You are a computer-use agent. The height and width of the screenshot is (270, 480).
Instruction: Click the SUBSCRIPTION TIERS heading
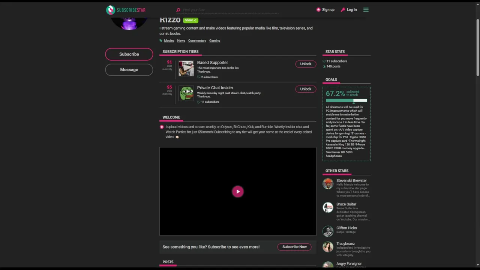coord(180,51)
